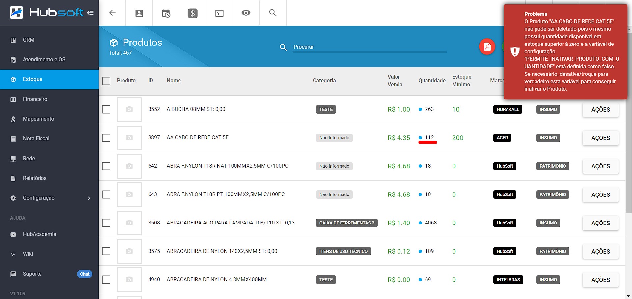Click the Chat badge next to Suporte
Screen dimensions: 632x299
click(x=85, y=274)
